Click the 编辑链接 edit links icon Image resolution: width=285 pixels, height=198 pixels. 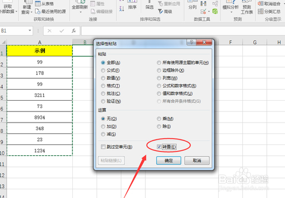pyautogui.click(x=93, y=11)
